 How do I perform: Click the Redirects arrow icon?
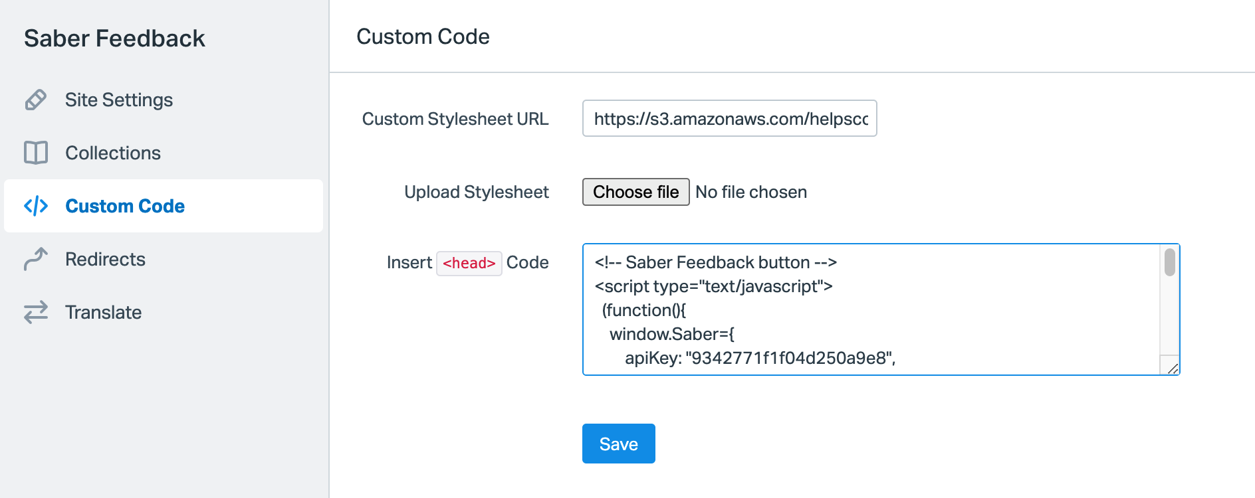(x=36, y=259)
